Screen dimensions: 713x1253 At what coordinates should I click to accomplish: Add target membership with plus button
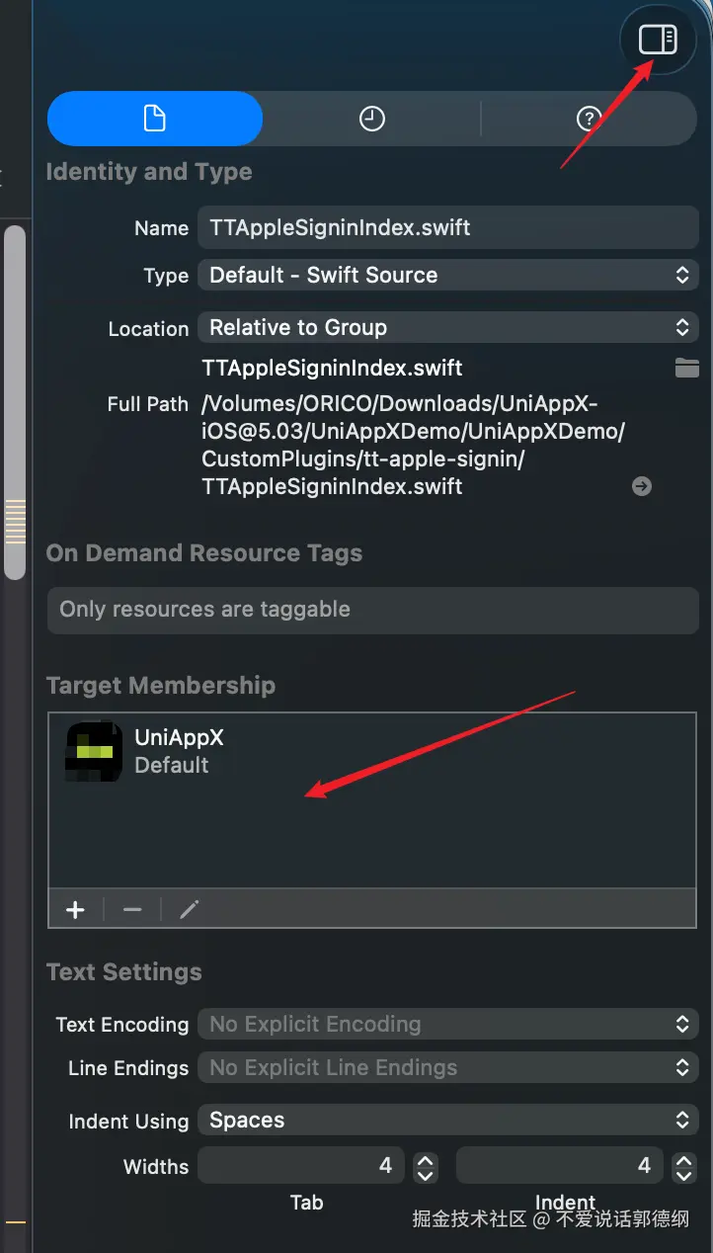(x=75, y=910)
